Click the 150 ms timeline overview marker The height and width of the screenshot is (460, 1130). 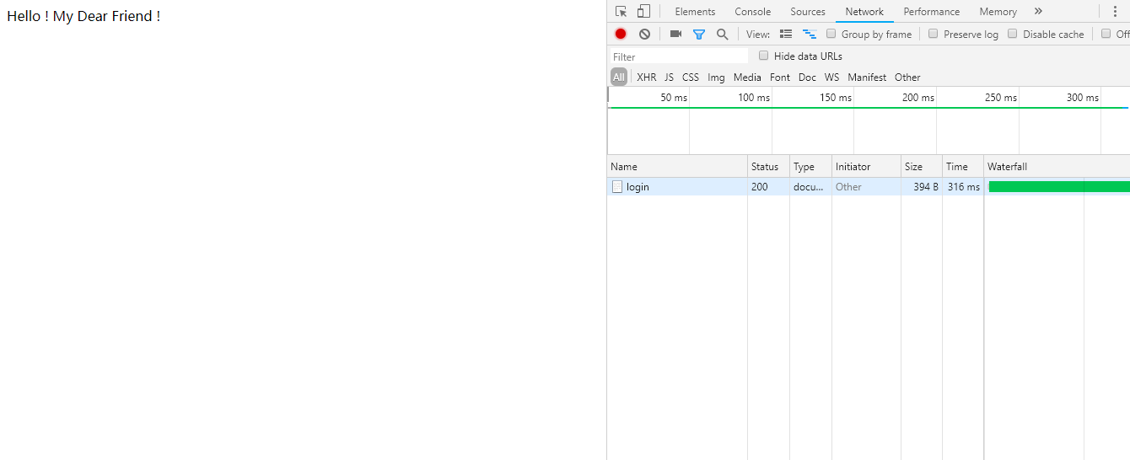point(835,98)
